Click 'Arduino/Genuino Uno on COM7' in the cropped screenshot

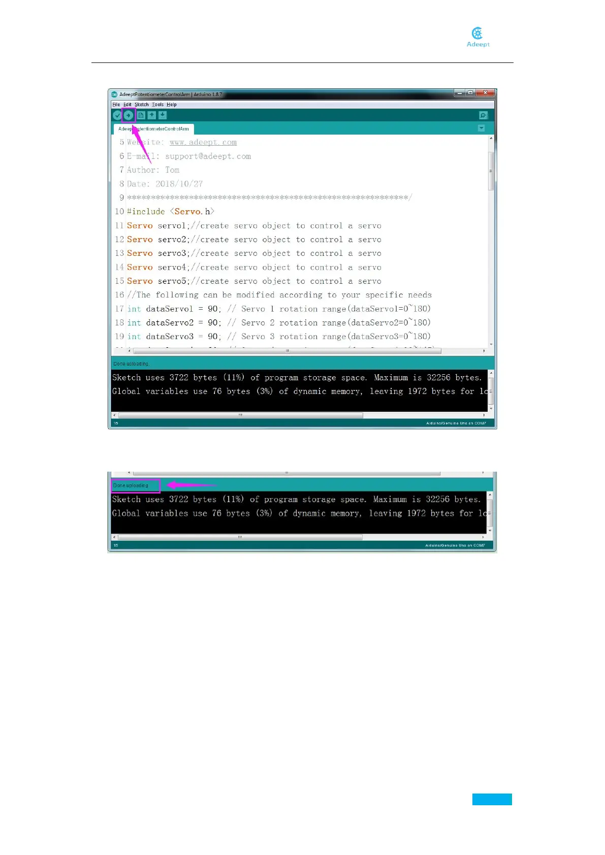455,545
